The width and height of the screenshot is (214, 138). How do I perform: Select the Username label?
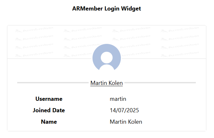(x=49, y=99)
